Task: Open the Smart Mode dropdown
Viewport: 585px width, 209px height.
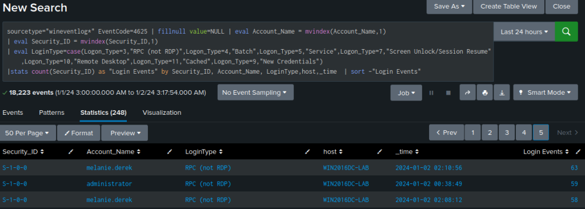Action: (x=546, y=93)
